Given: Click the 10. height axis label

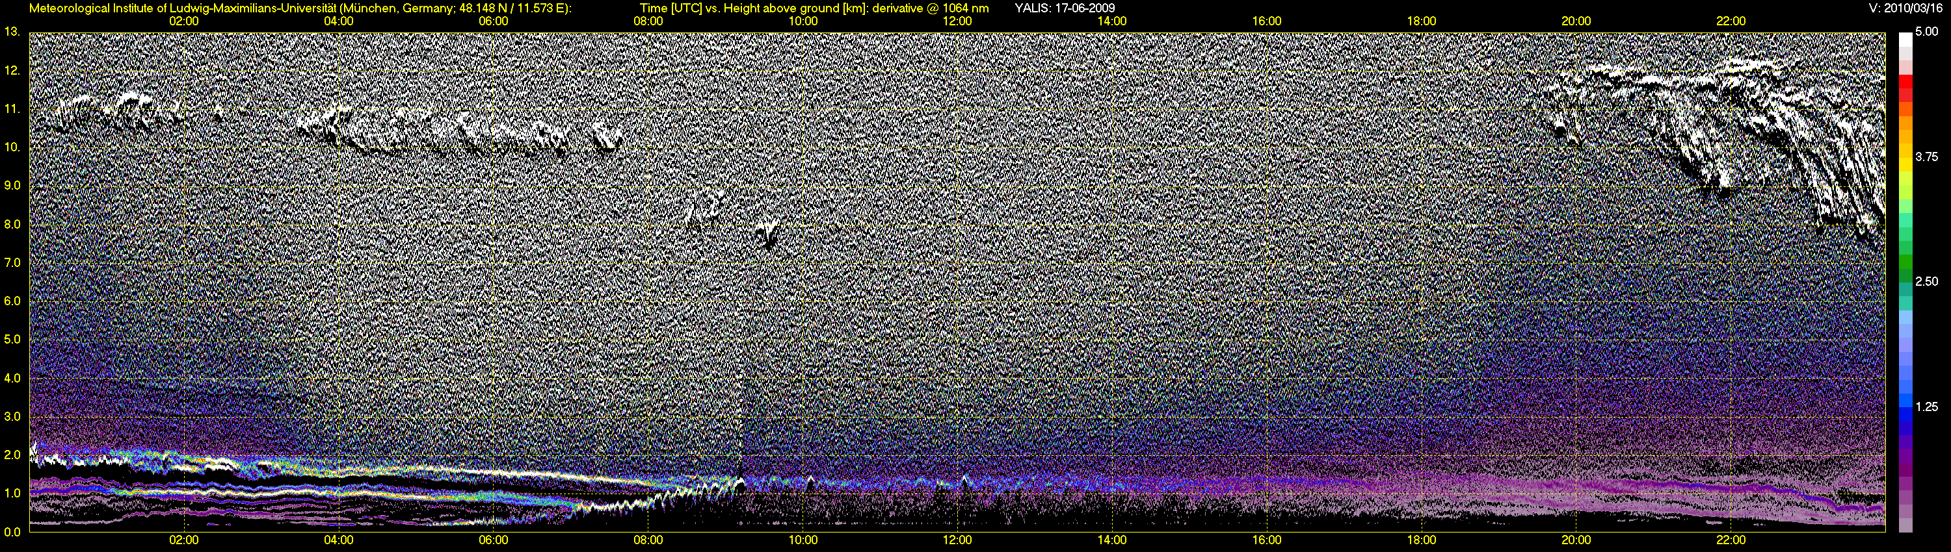Looking at the screenshot, I should 11,147.
